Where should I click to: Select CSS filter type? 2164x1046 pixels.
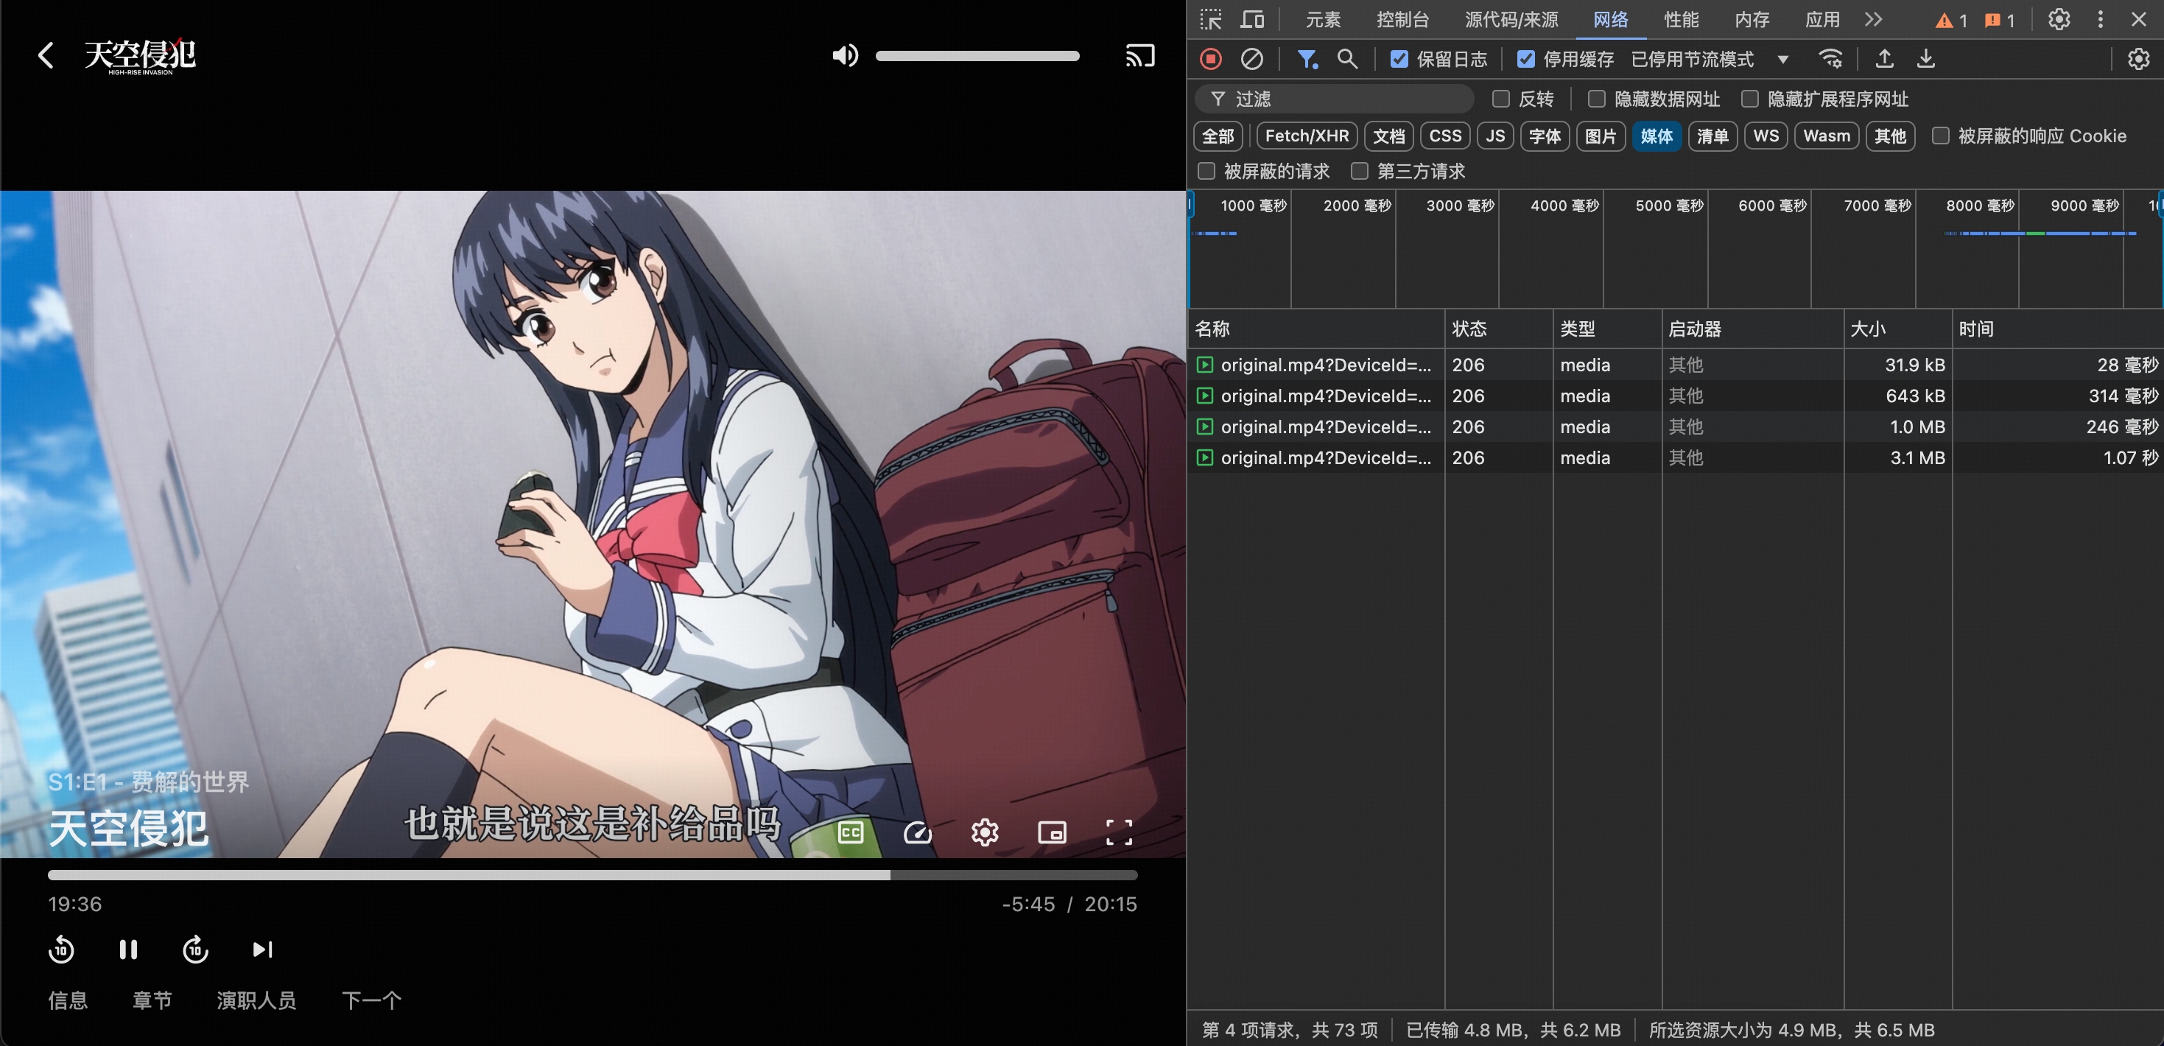pyautogui.click(x=1445, y=136)
